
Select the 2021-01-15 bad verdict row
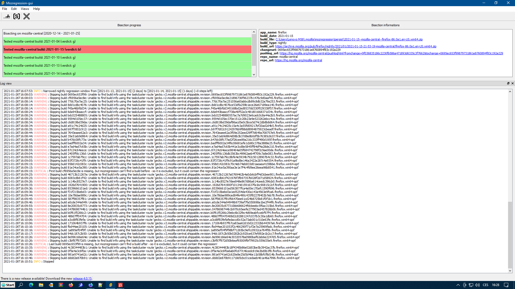(127, 50)
